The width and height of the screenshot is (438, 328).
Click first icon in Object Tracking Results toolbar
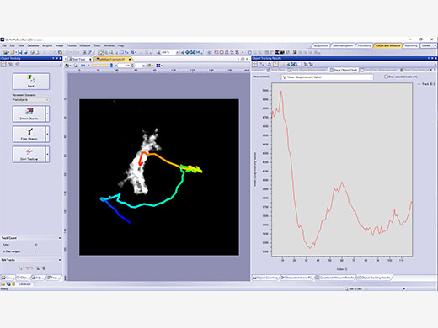pyautogui.click(x=255, y=65)
